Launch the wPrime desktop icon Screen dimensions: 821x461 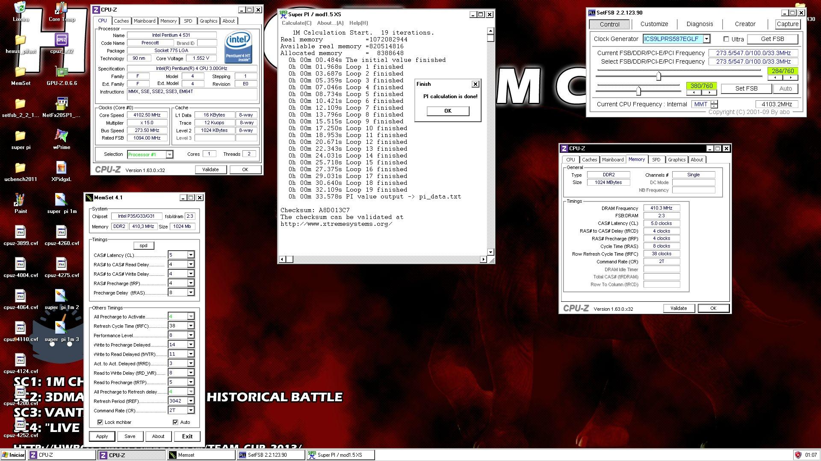[62, 140]
